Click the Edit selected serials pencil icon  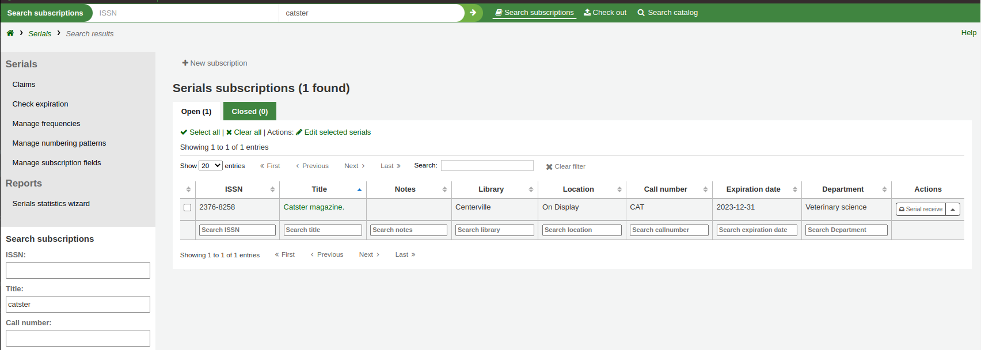click(x=299, y=132)
